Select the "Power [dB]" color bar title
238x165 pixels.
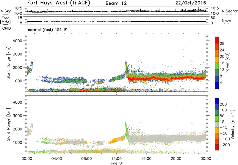pyautogui.click(x=227, y=63)
